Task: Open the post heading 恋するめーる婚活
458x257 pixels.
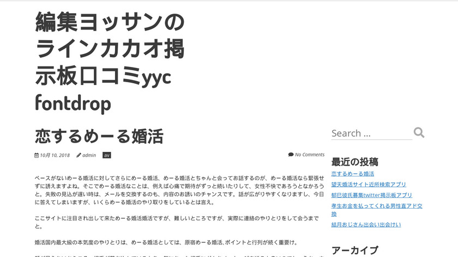Action: click(x=99, y=136)
